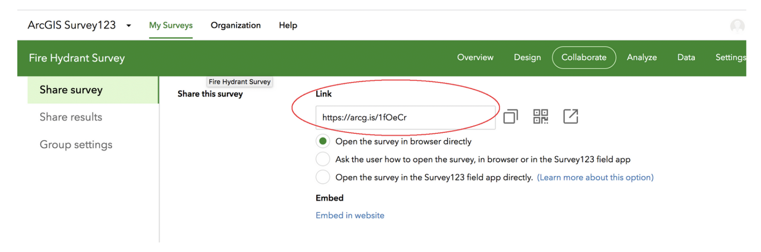761x252 pixels.
Task: Switch to the Design tab
Action: point(527,57)
